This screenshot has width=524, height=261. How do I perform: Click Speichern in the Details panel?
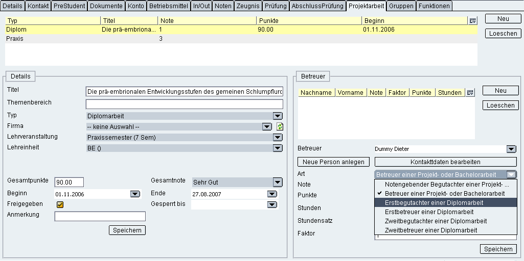(127, 230)
